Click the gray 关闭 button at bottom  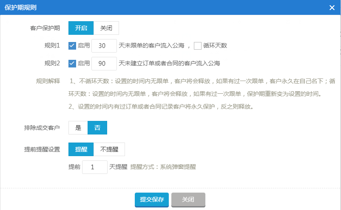coord(188,199)
